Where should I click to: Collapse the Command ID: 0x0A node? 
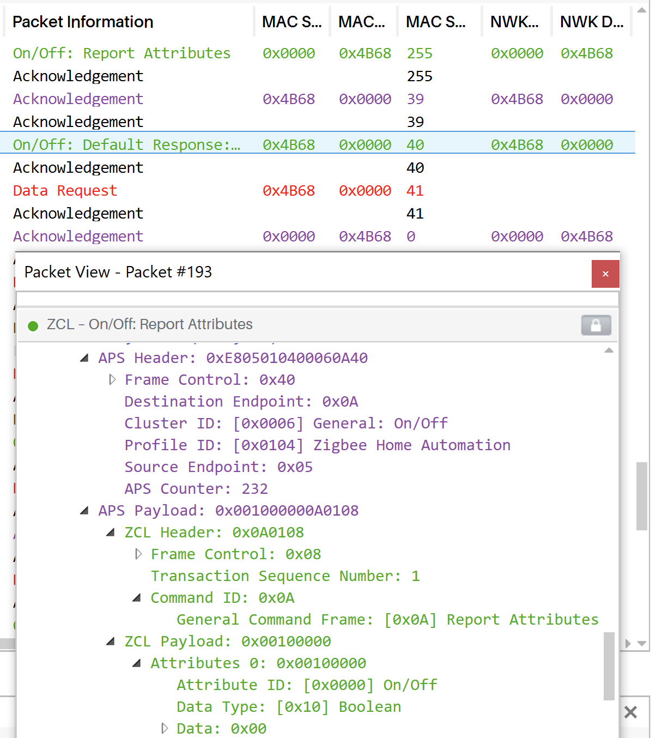click(136, 597)
